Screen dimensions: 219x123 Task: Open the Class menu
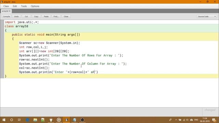[6, 6]
